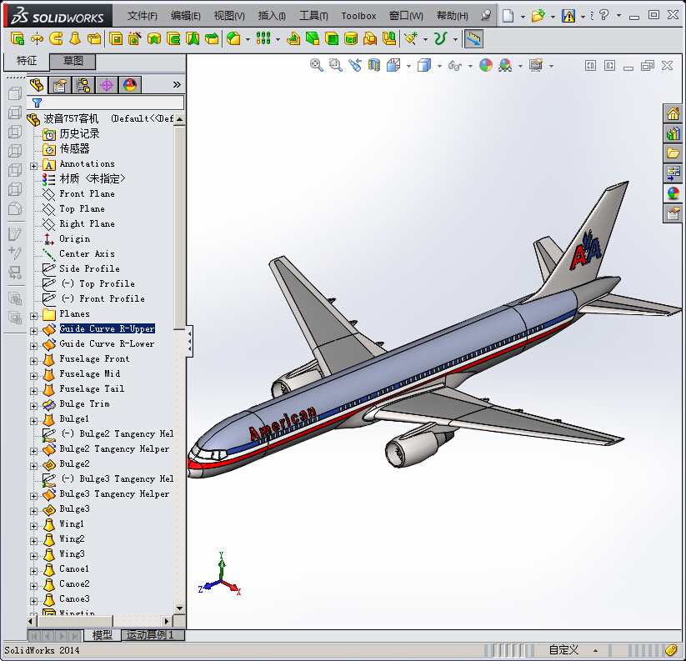Viewport: 686px width, 661px height.
Task: Open the 视图(V) menu
Action: tap(229, 16)
